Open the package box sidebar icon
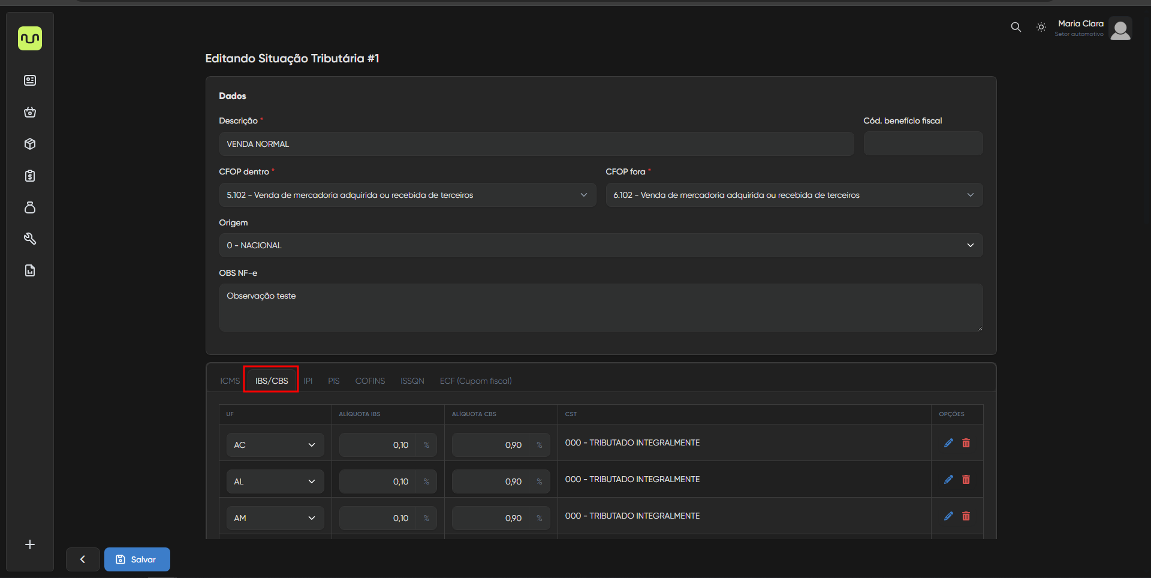This screenshot has width=1151, height=578. 30,144
